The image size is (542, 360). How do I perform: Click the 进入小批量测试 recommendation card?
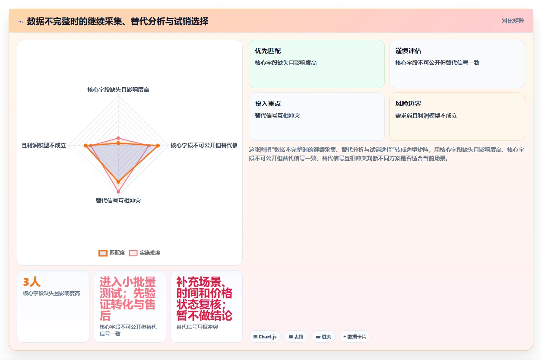[130, 306]
